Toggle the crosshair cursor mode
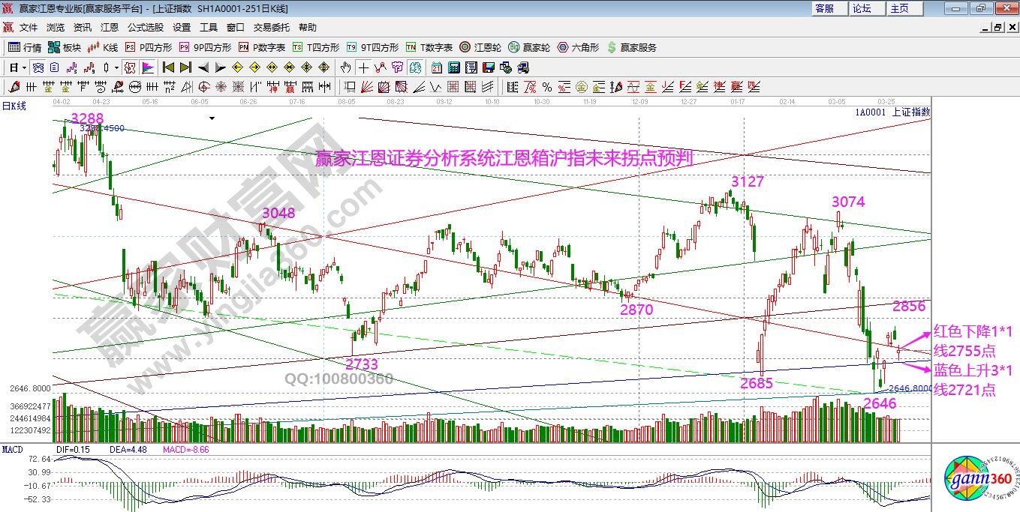The height and width of the screenshot is (512, 1020). point(363,67)
